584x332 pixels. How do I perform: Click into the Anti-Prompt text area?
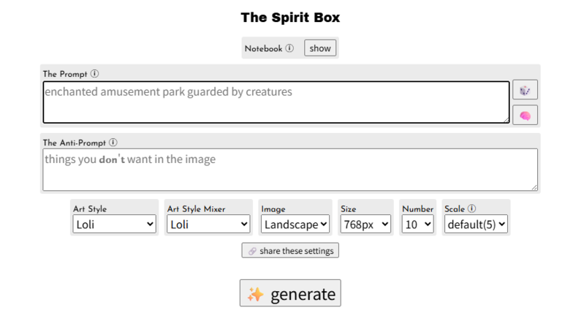289,170
